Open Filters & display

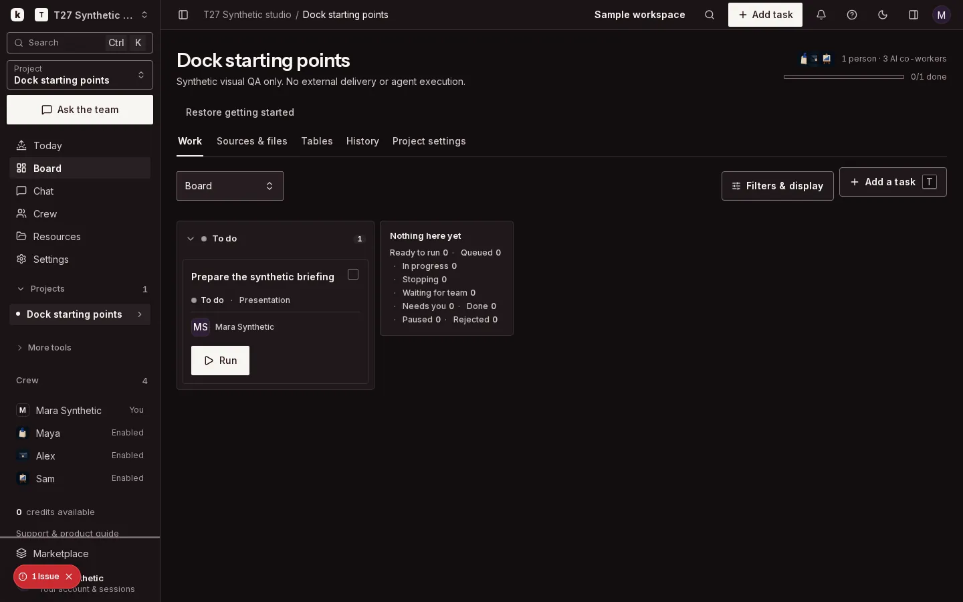pyautogui.click(x=778, y=186)
